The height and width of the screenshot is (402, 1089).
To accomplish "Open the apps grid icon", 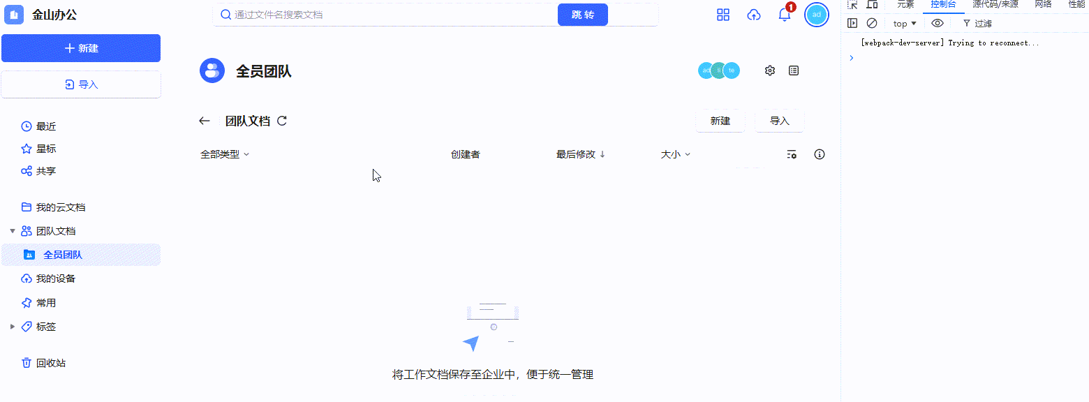I will click(723, 15).
